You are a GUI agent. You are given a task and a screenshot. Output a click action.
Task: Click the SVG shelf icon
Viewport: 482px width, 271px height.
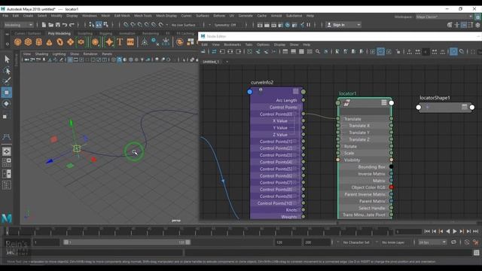(130, 42)
